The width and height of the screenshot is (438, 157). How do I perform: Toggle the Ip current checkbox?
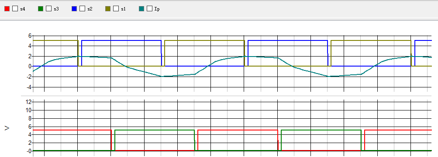[149, 9]
